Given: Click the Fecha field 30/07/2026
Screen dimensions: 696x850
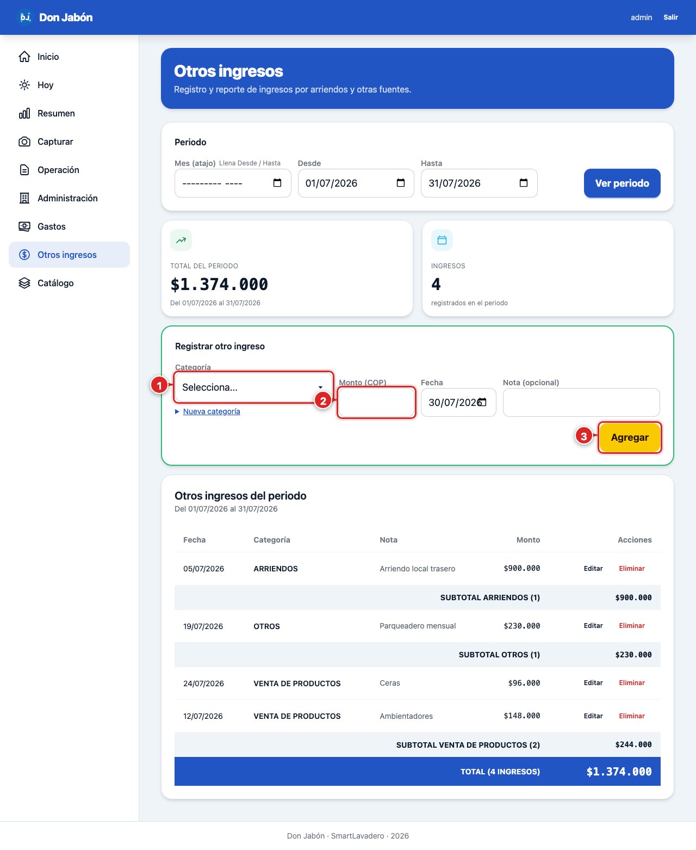Looking at the screenshot, I should 458,403.
